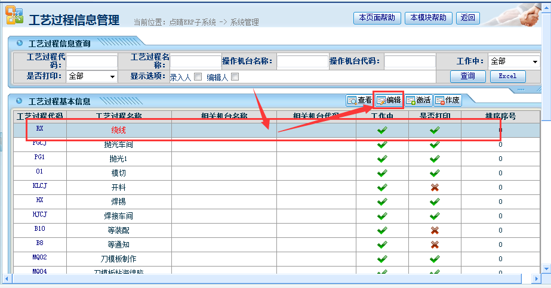Collapse the 工艺过程信息查询 panel header icon

pos(20,44)
